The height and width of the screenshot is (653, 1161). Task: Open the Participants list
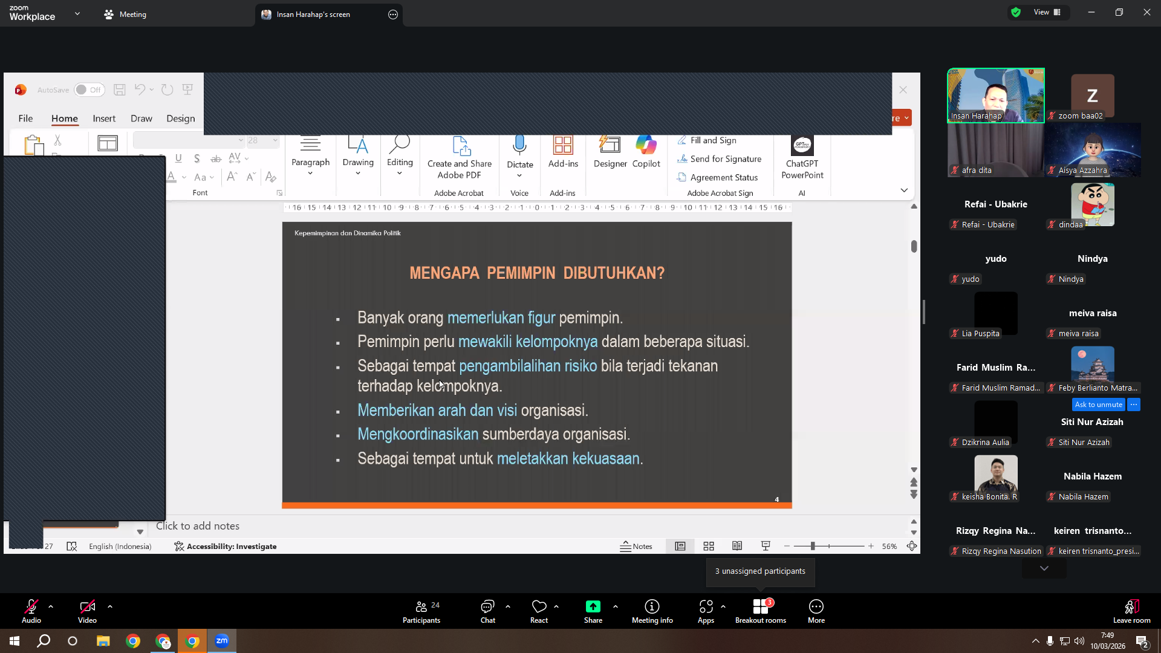[421, 611]
